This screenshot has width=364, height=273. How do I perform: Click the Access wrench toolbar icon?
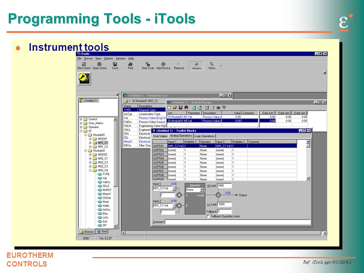click(x=196, y=64)
